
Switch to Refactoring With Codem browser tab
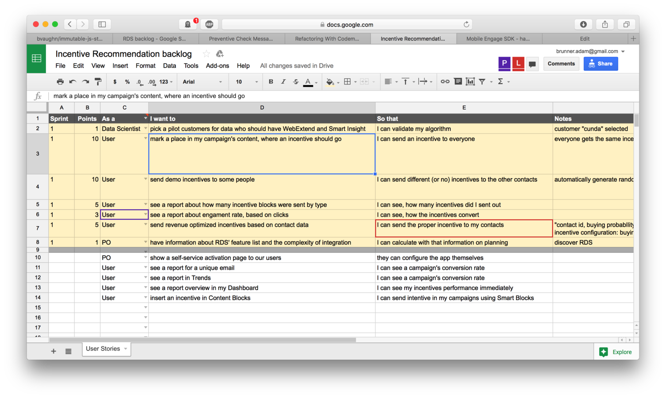click(x=327, y=39)
